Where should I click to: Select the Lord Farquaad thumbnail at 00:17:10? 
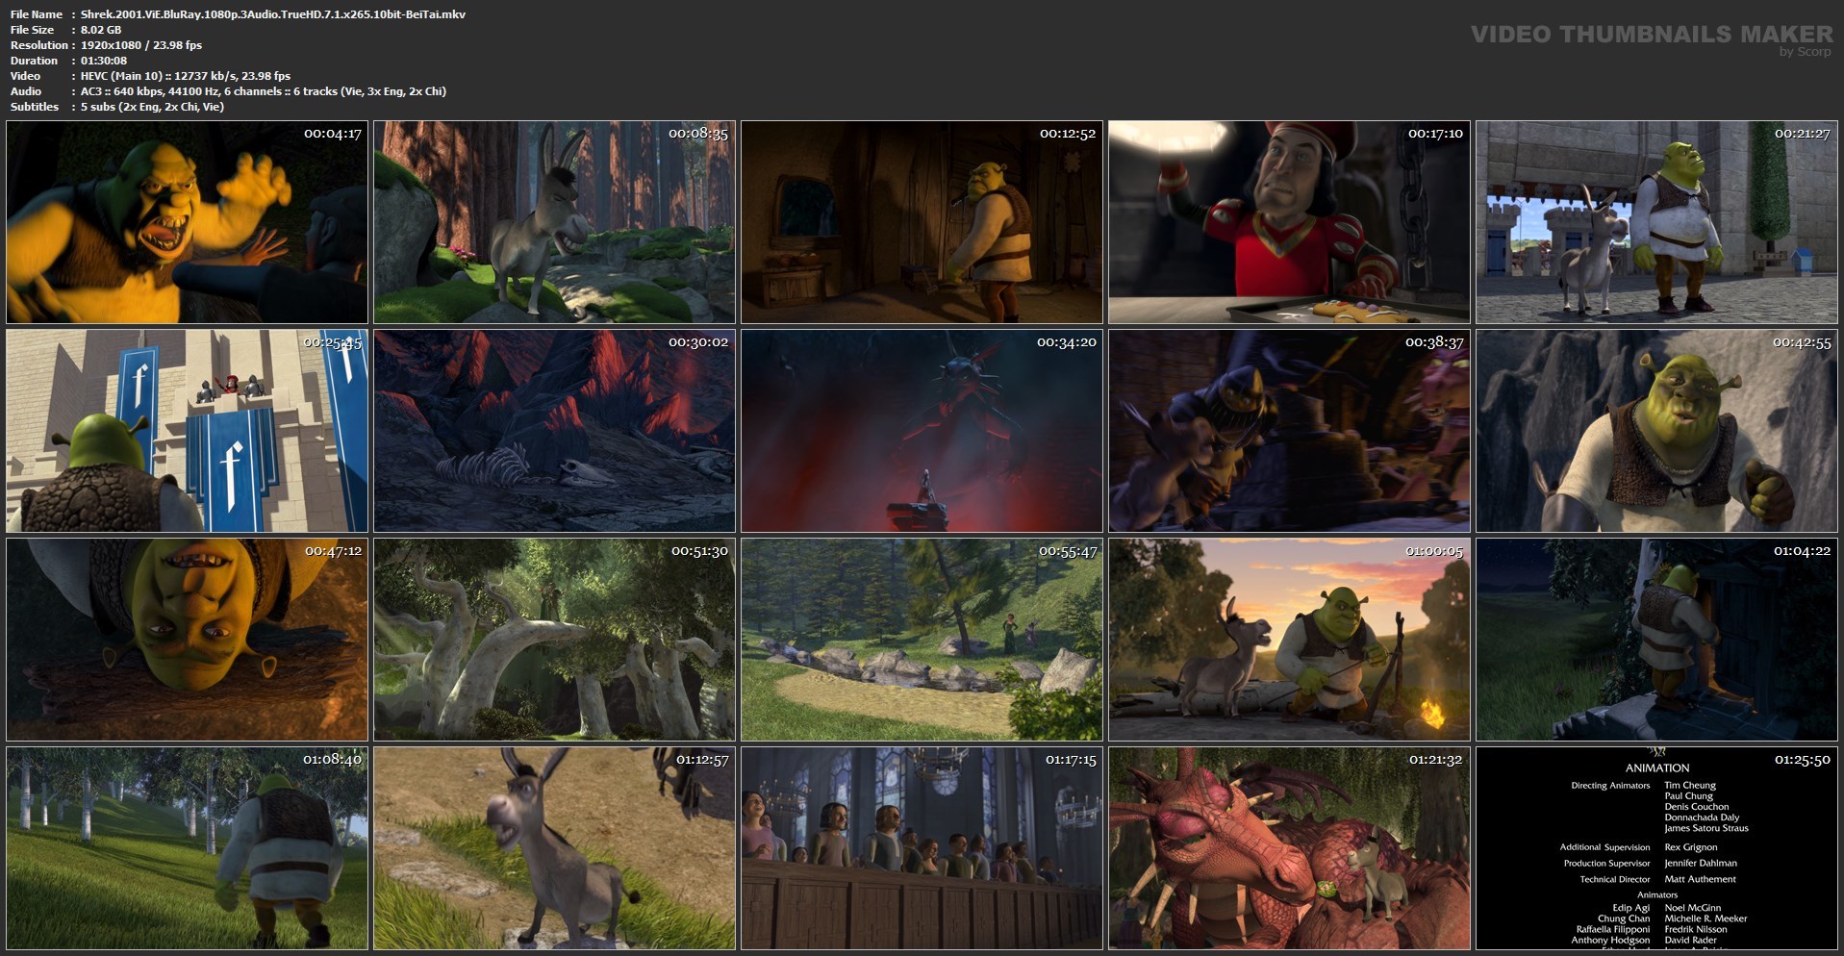pyautogui.click(x=1290, y=222)
